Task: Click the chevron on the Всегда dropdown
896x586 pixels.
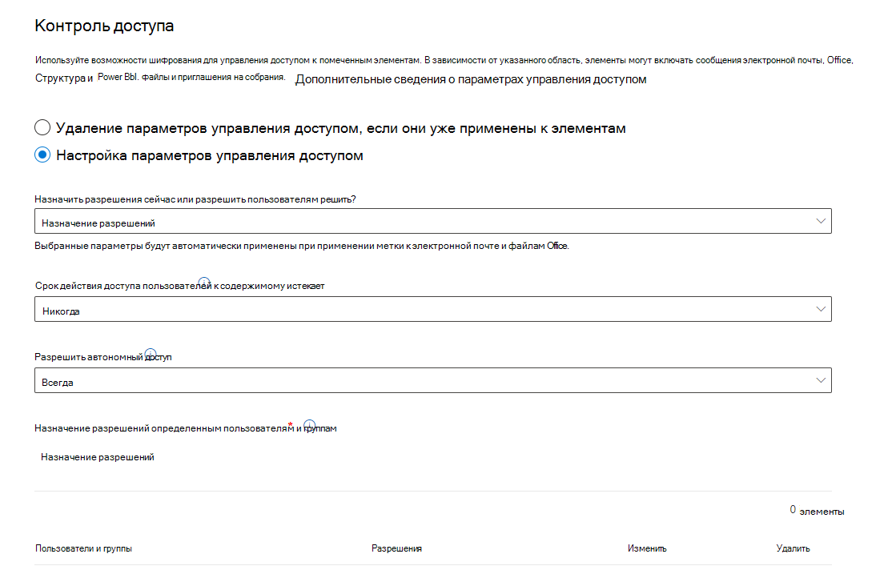Action: 821,380
